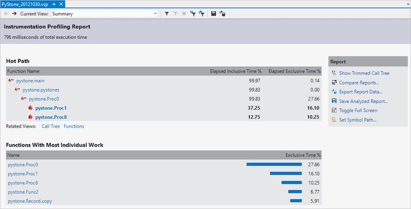Click the save floppy disk toolbar icon
Image resolution: width=411 pixels, height=209 pixels.
click(214, 14)
